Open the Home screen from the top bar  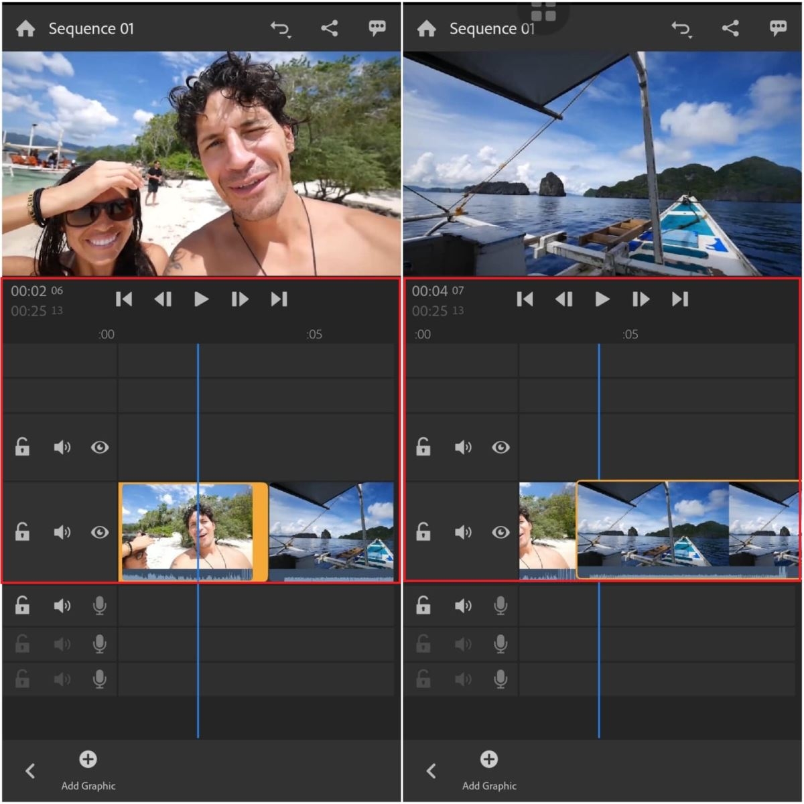point(27,29)
